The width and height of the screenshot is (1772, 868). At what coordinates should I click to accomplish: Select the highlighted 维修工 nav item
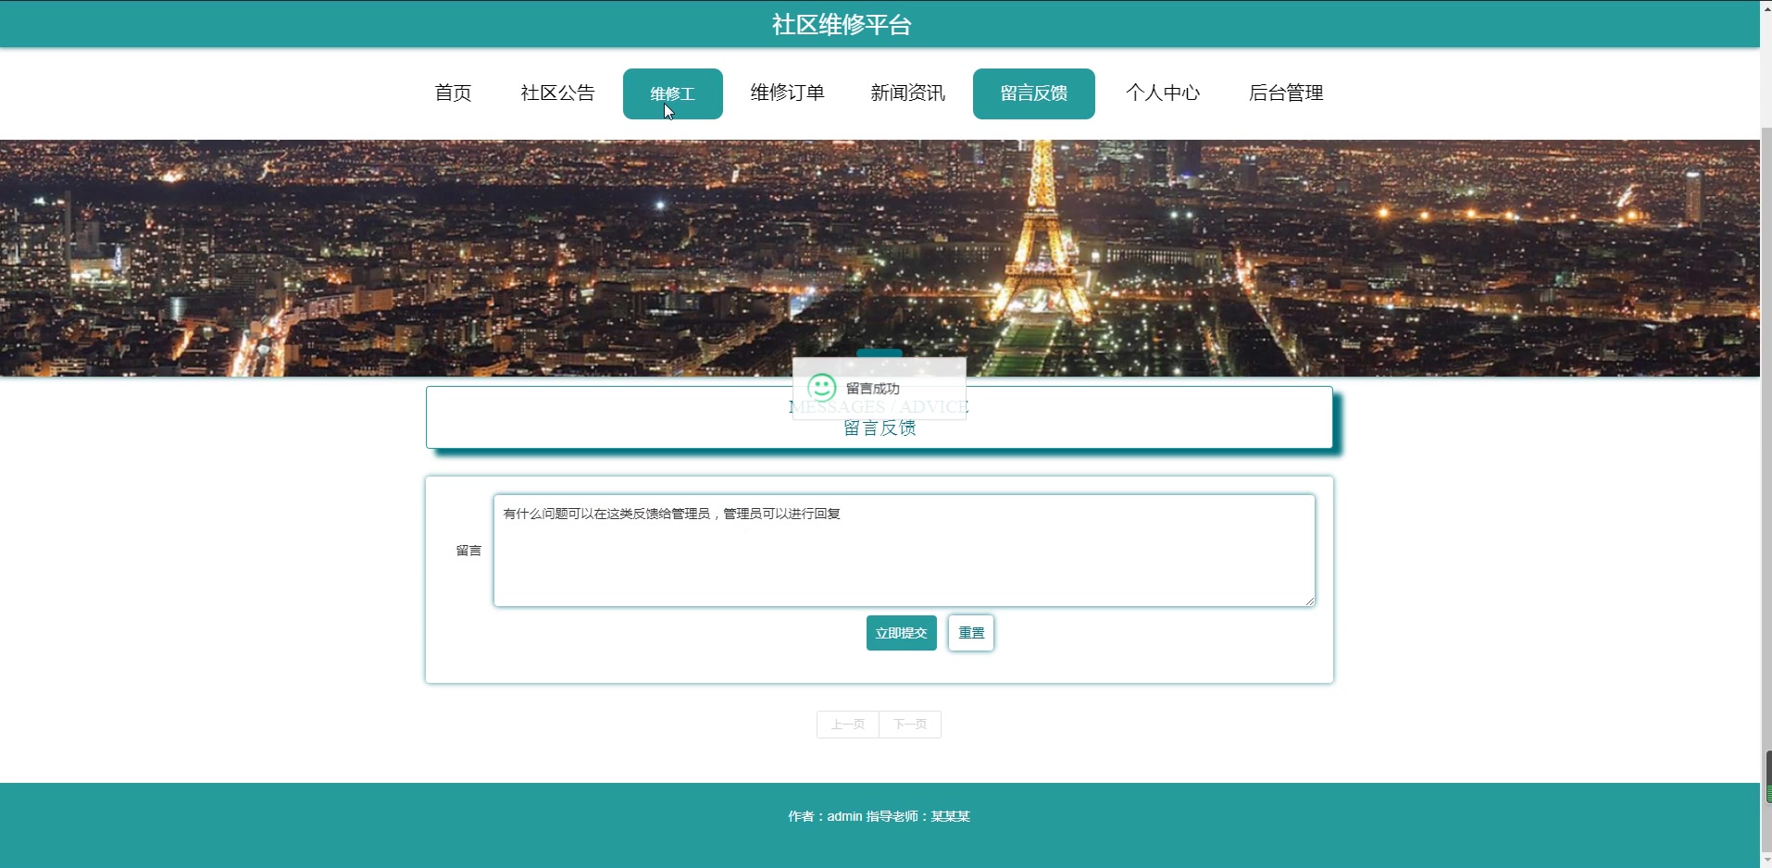pos(673,93)
